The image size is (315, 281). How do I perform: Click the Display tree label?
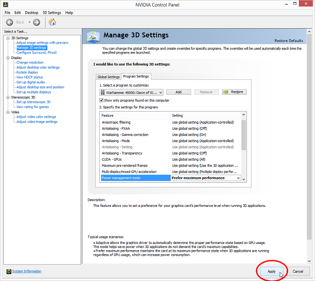tap(16, 58)
